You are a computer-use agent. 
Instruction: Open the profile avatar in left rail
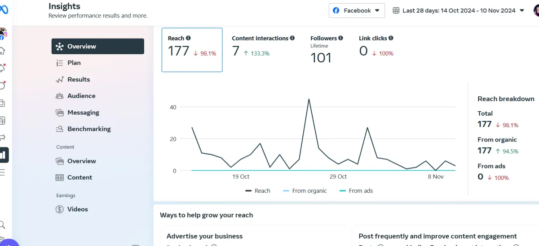(x=3, y=33)
